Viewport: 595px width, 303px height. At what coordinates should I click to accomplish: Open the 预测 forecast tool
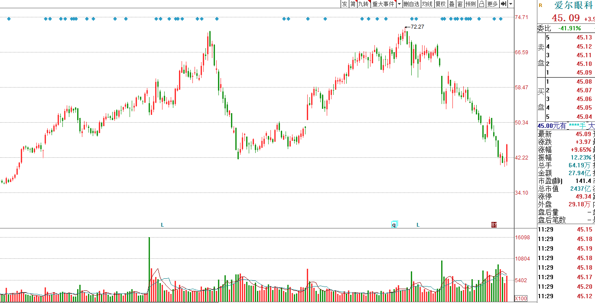(470, 4)
